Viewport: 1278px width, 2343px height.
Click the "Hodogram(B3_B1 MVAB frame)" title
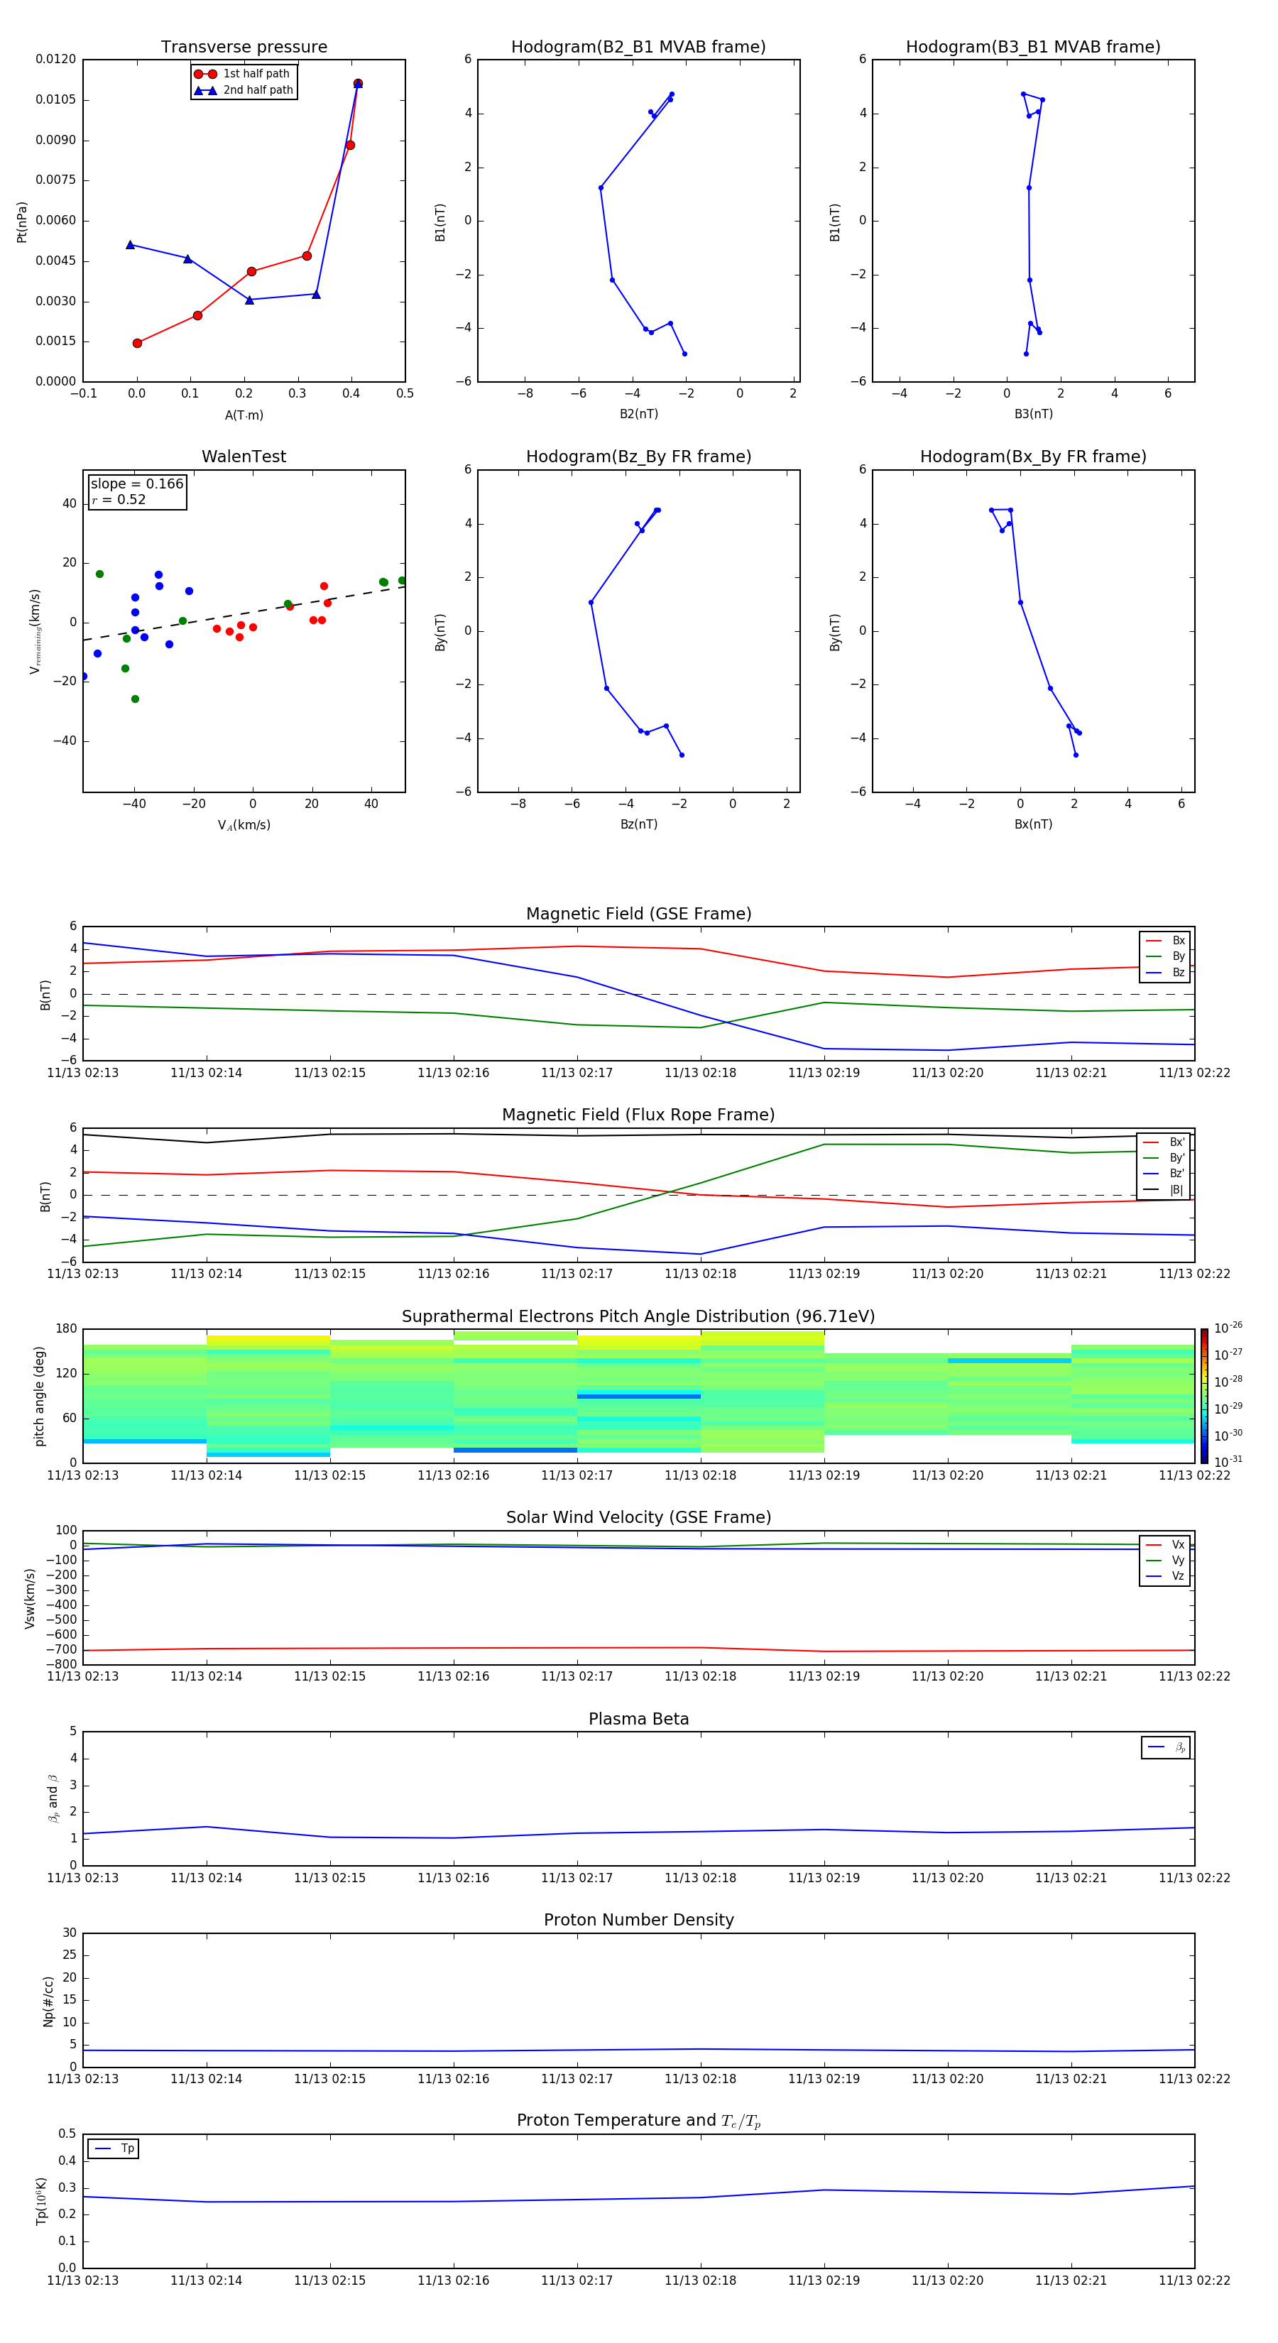[1033, 48]
